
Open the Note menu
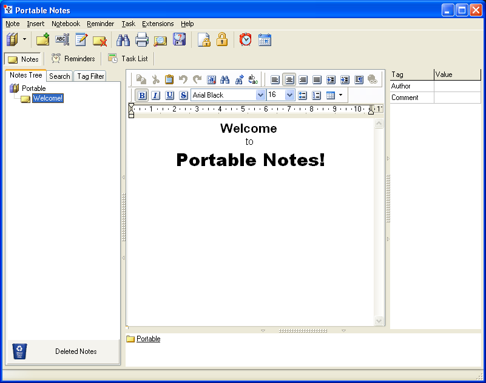pos(12,24)
